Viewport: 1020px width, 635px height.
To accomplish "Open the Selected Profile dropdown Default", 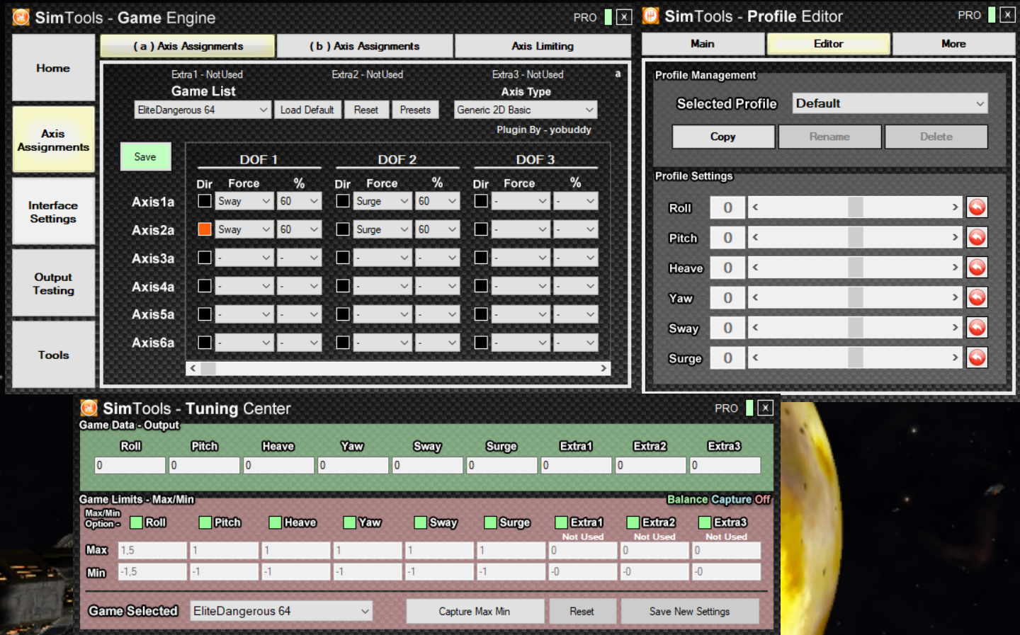I will [x=890, y=103].
